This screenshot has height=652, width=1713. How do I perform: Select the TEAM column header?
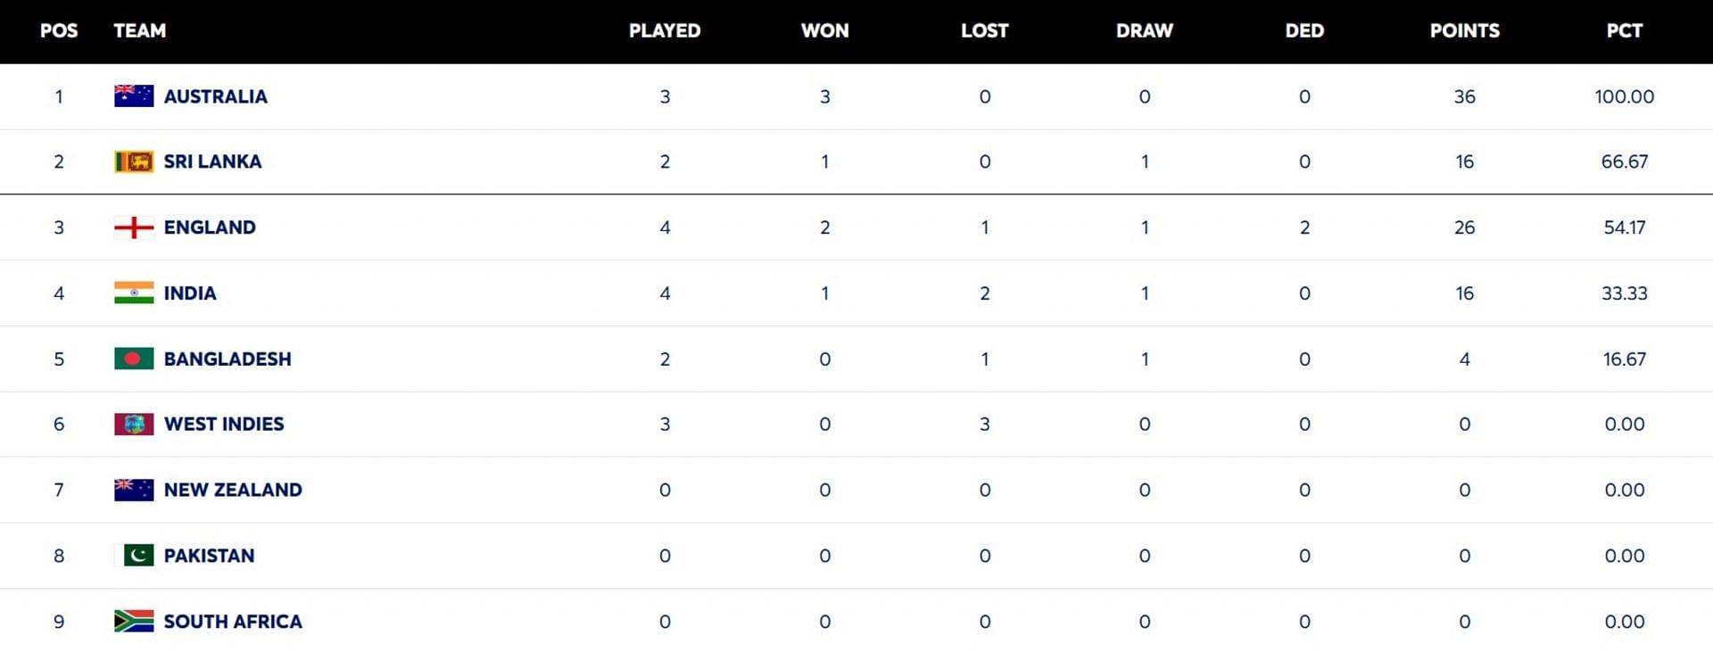coord(140,30)
